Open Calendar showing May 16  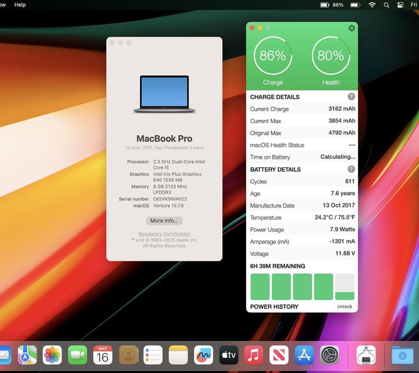(103, 355)
